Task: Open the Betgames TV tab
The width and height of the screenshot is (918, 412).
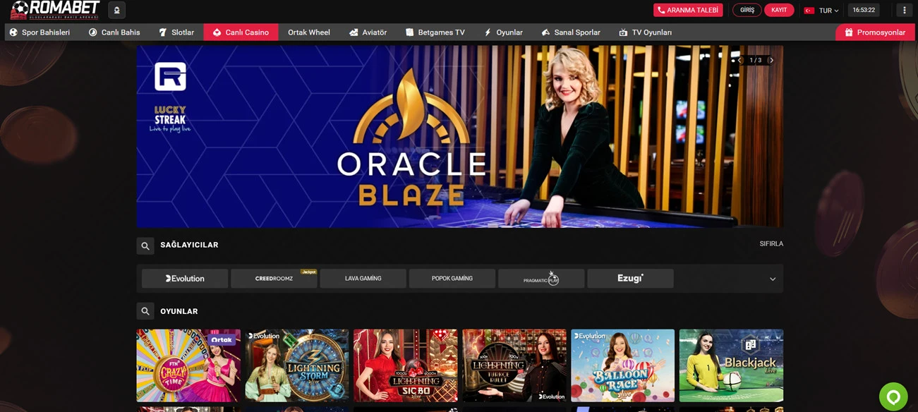Action: (x=435, y=32)
